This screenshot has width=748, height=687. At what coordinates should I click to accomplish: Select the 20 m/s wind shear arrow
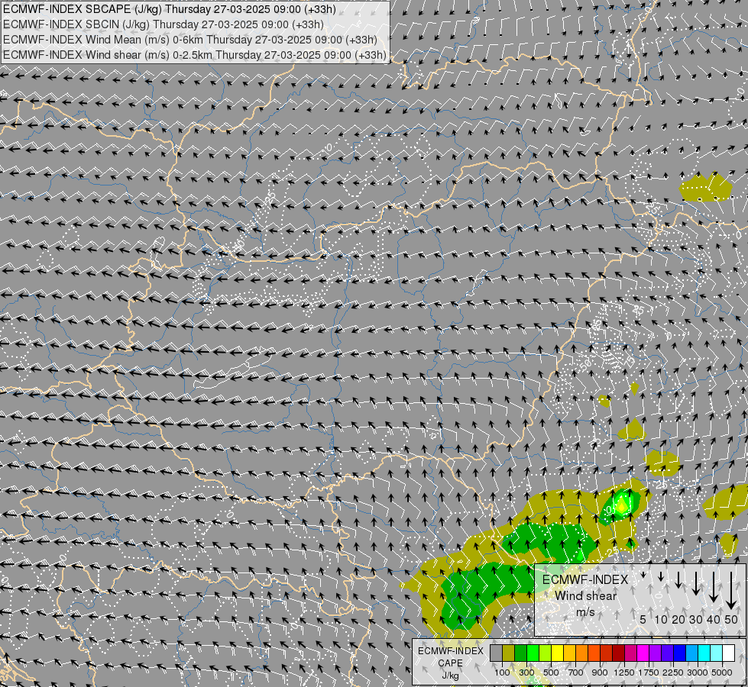click(x=678, y=579)
